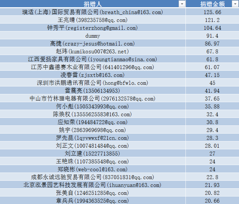Screen dimensions: 239x204
Task: Select the amount 24 beside 郑晓彬
Action: pos(212,169)
